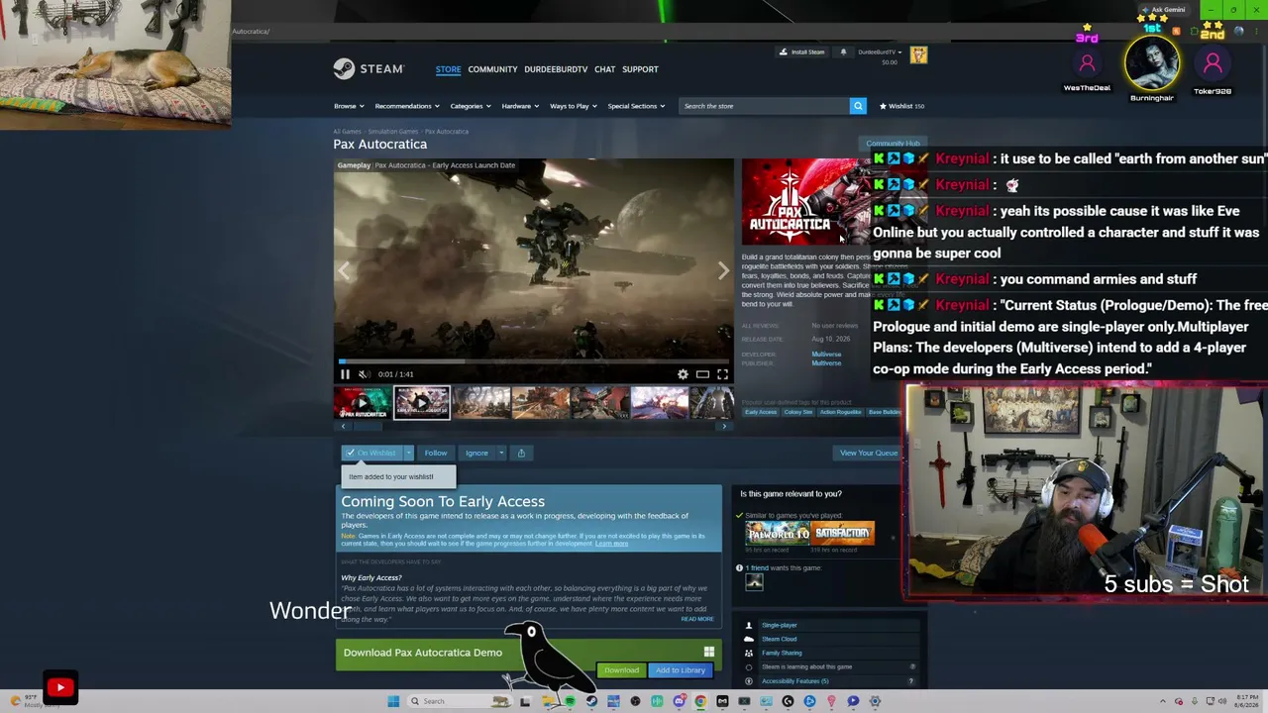Click the Simulation Games breadcrumb

tap(394, 131)
